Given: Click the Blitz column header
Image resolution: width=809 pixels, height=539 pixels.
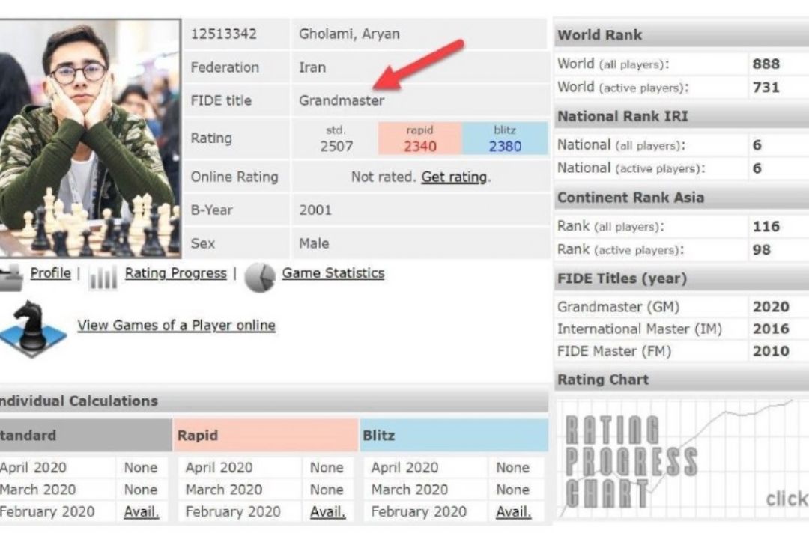Looking at the screenshot, I should [454, 436].
